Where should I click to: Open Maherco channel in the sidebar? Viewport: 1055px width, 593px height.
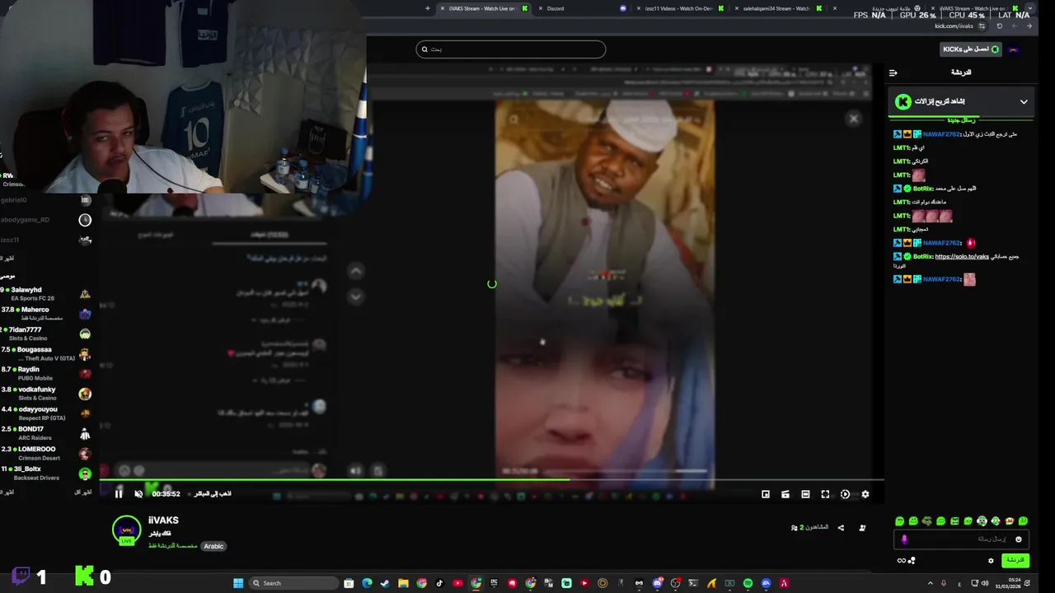[x=45, y=314]
